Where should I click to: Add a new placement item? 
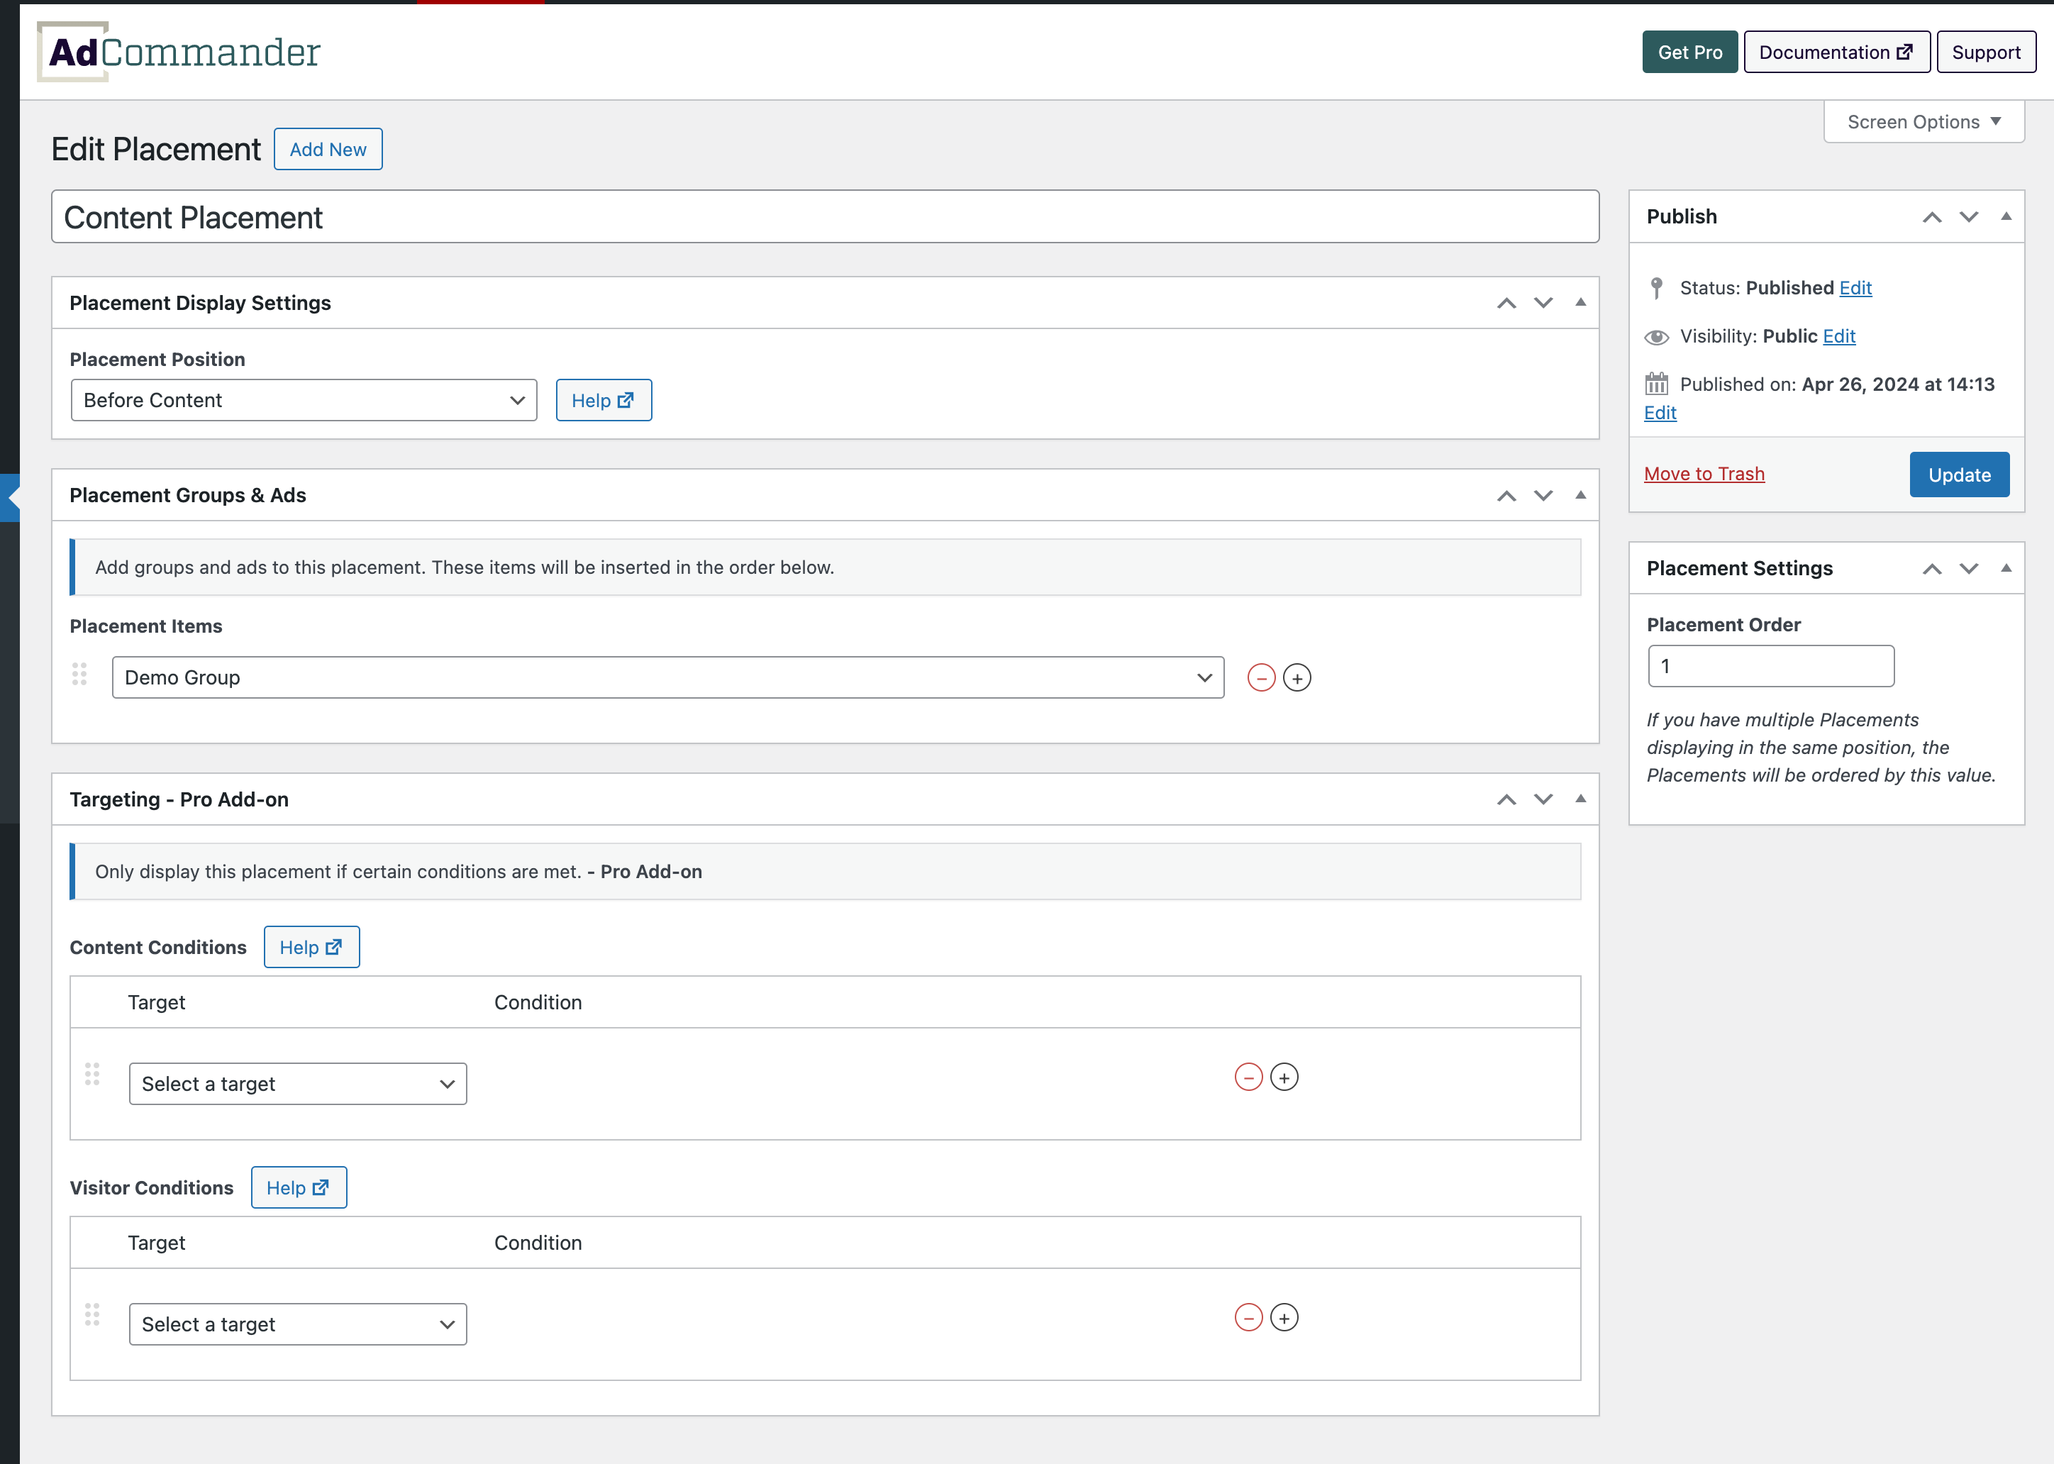click(x=1297, y=678)
